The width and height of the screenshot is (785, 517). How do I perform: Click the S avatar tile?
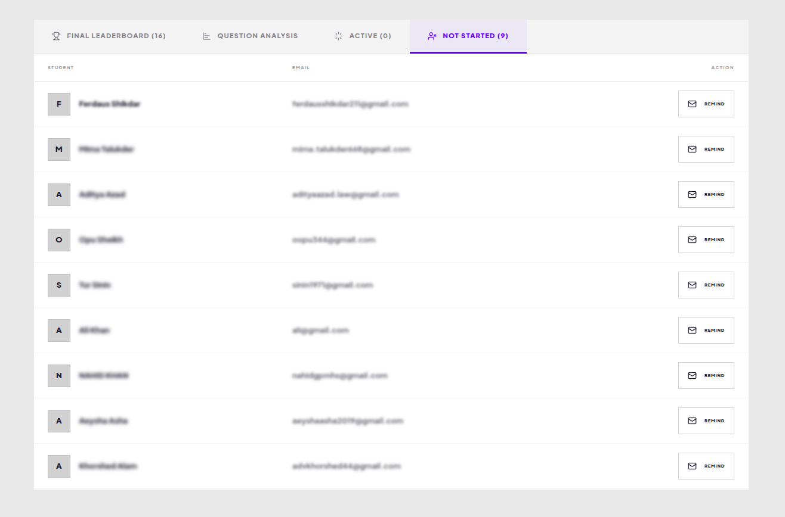pyautogui.click(x=59, y=285)
